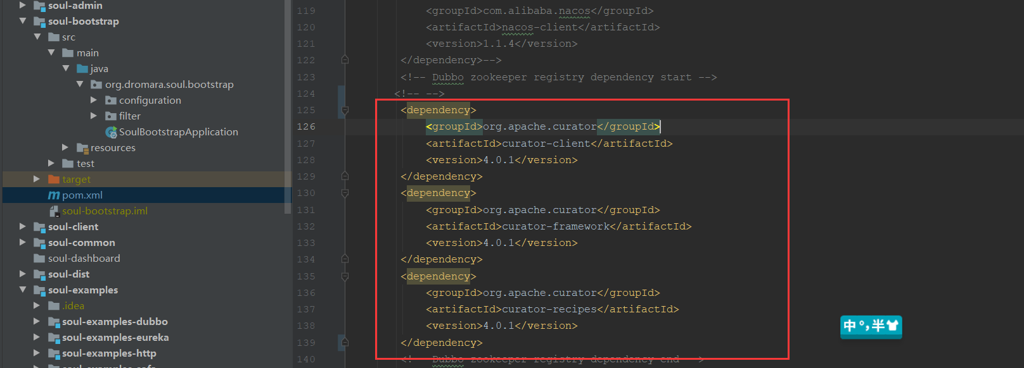This screenshot has width=1024, height=368.
Task: Click the resources folder icon
Action: [x=82, y=148]
